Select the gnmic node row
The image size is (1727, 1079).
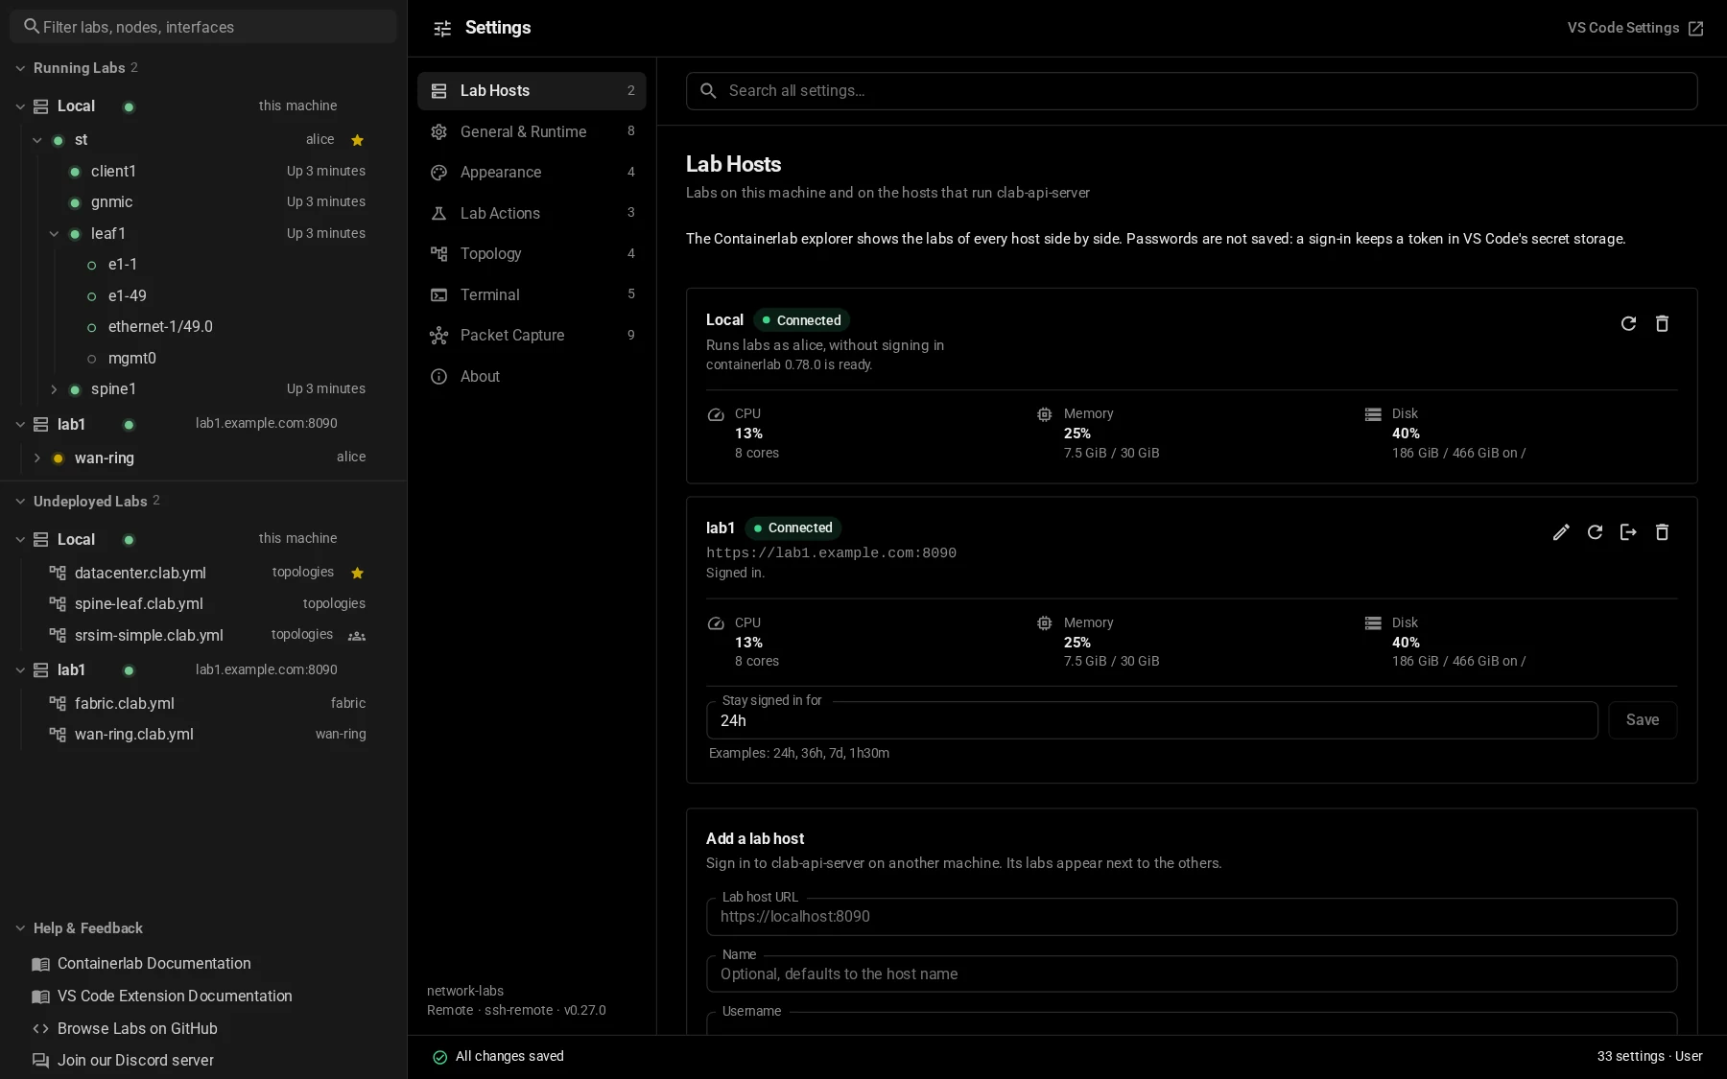[x=203, y=202]
